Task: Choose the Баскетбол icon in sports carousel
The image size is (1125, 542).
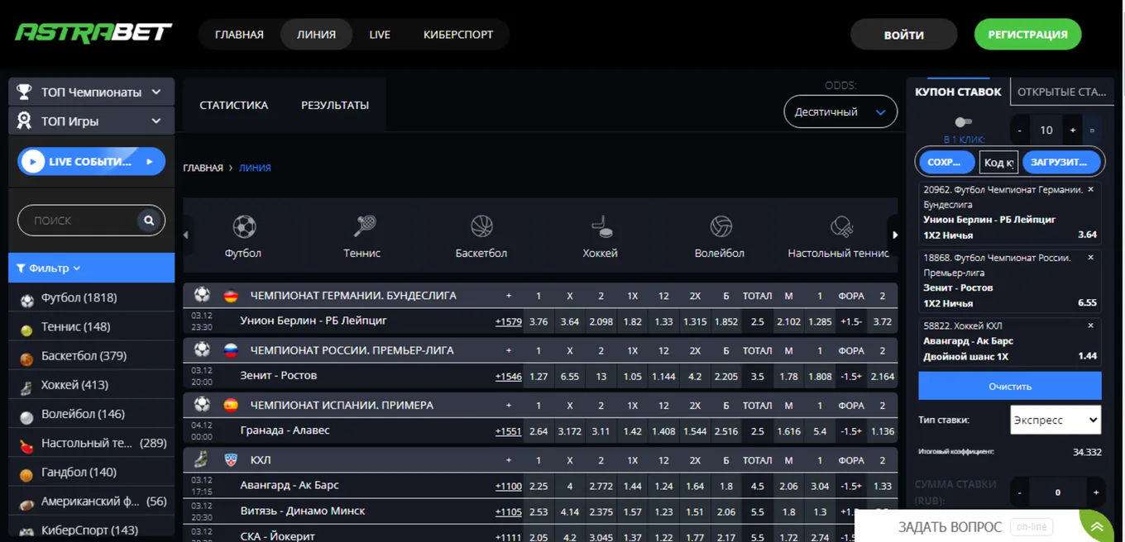Action: 481,226
